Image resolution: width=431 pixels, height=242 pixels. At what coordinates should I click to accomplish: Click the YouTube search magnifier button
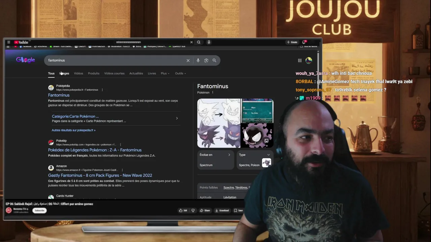(x=199, y=42)
